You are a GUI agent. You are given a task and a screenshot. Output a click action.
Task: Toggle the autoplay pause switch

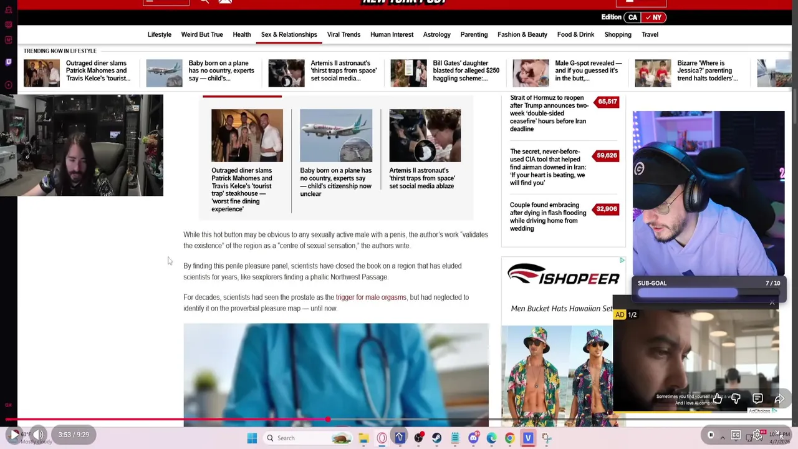pos(711,435)
